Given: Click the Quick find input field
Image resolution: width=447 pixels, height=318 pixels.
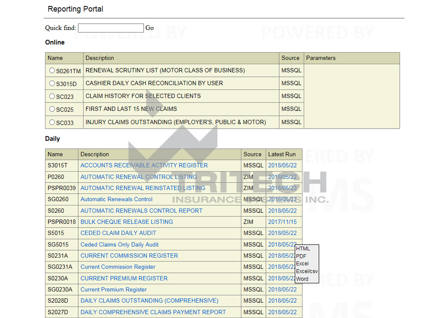Looking at the screenshot, I should [x=111, y=28].
